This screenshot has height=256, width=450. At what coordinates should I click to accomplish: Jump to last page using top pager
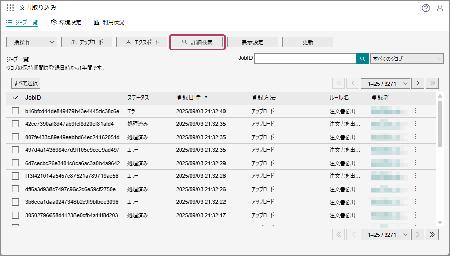coord(432,83)
